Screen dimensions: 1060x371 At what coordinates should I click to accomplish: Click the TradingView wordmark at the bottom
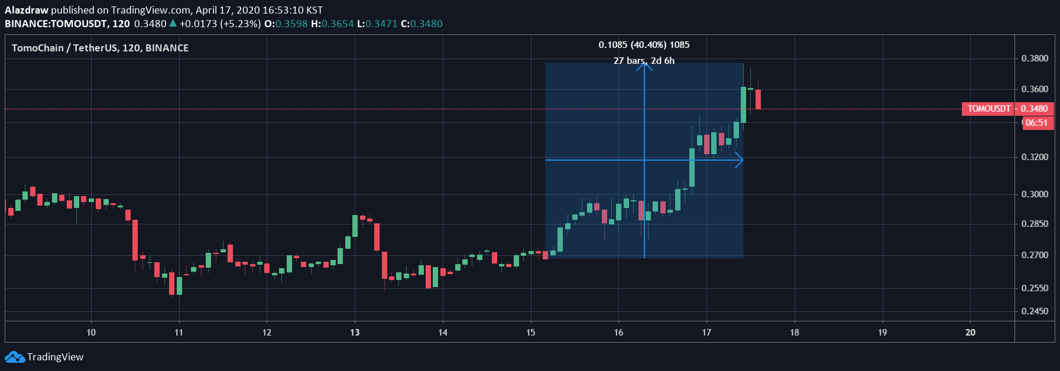pyautogui.click(x=55, y=357)
